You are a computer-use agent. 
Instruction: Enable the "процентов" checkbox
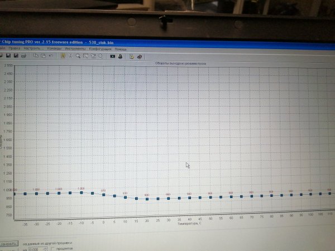pos(53,249)
